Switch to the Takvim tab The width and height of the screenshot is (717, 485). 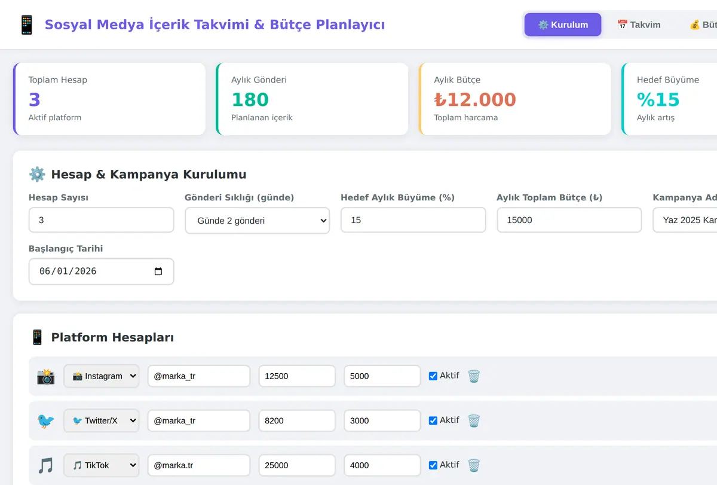pyautogui.click(x=639, y=25)
